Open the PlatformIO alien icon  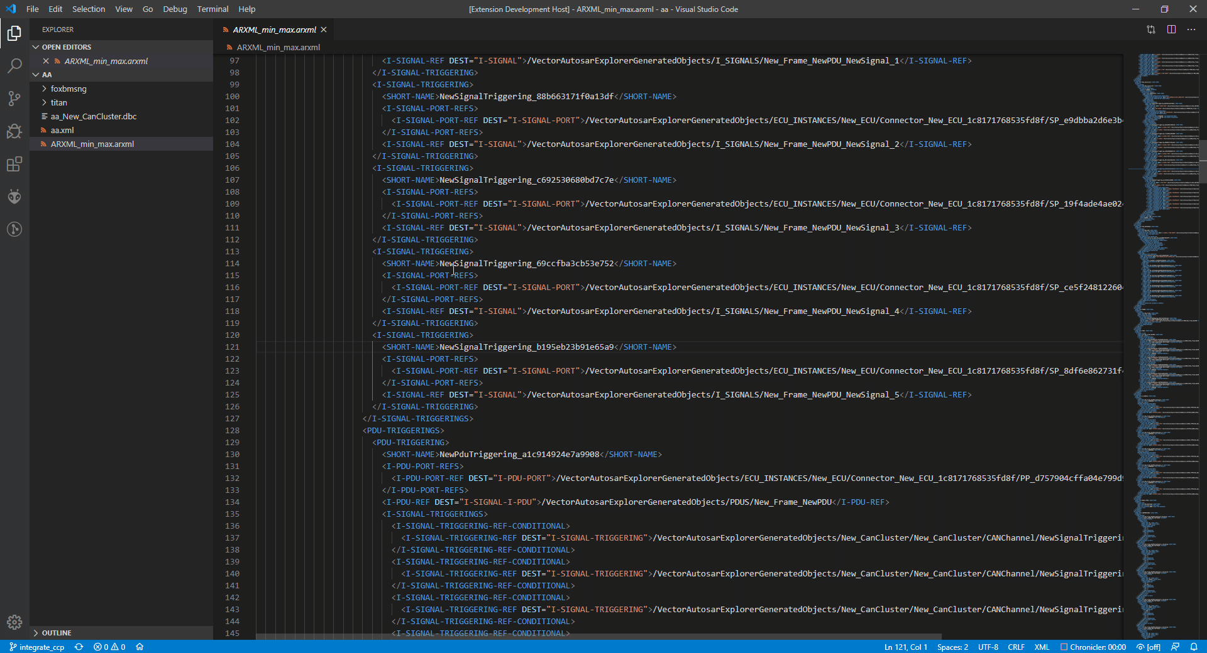pyautogui.click(x=14, y=197)
